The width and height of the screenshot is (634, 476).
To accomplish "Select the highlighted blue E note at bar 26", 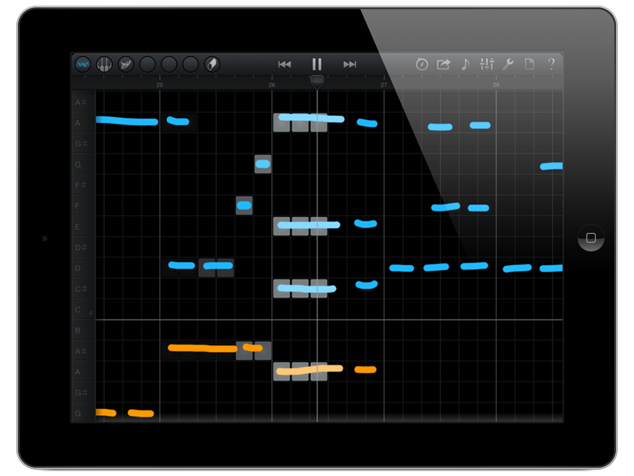I will pos(309,225).
